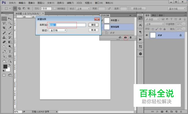
Task: Select the Hand tool
Action: [4, 61]
